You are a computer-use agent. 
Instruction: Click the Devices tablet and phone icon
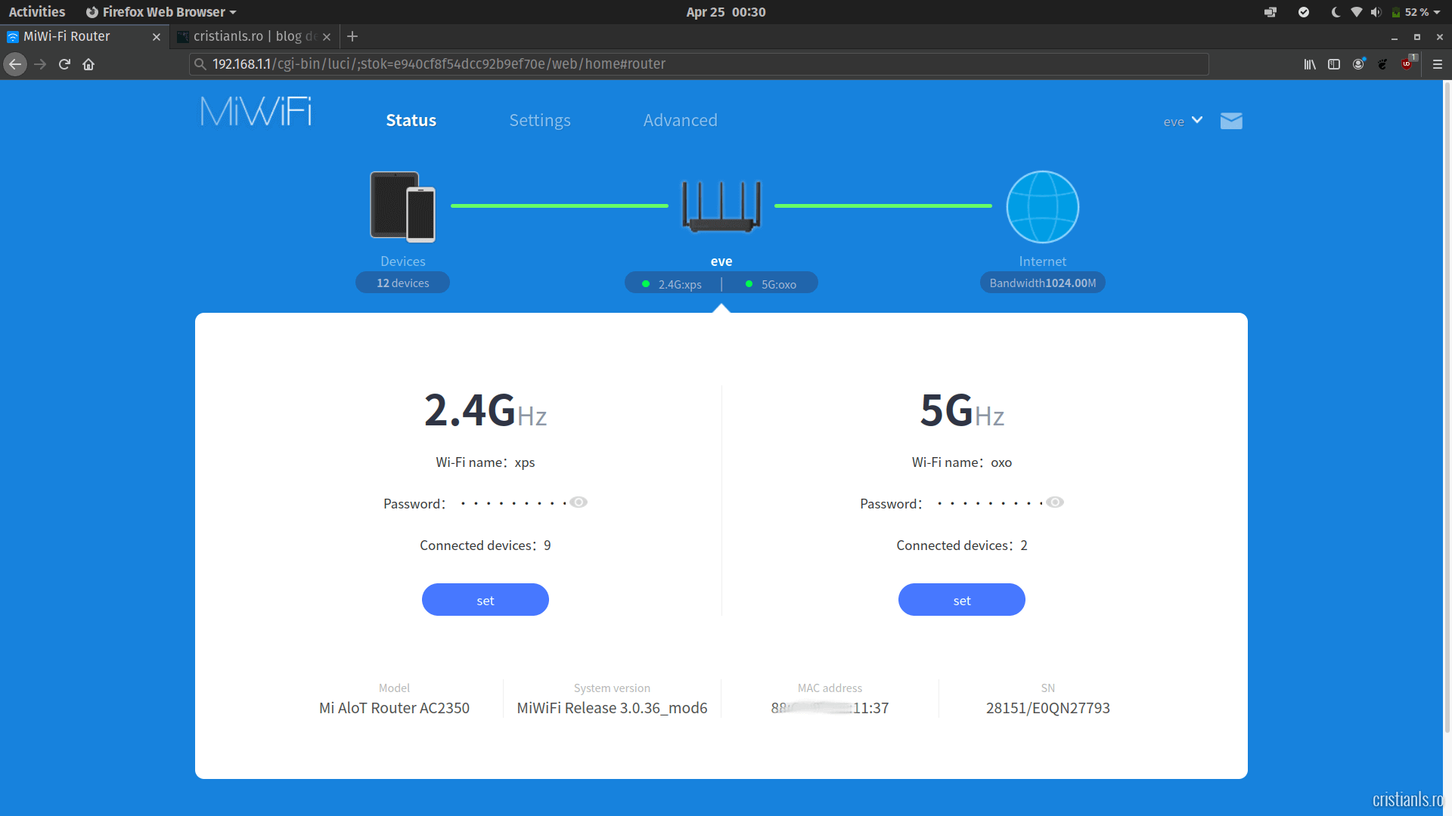pyautogui.click(x=402, y=206)
